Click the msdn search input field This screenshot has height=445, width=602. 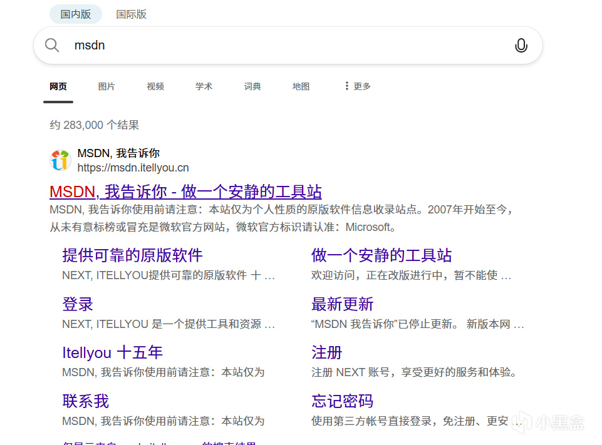[288, 45]
